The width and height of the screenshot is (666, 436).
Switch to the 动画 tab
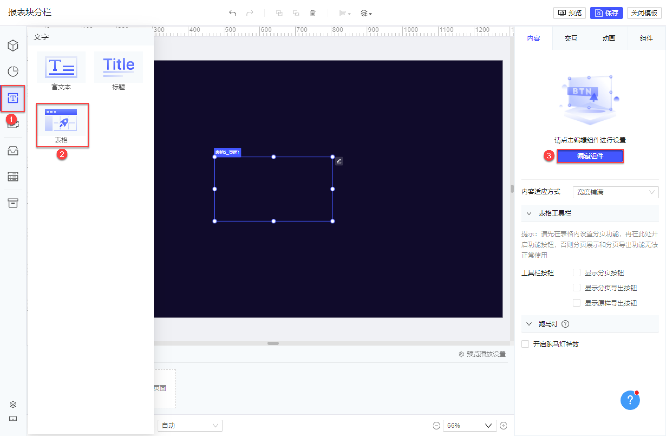tap(608, 38)
